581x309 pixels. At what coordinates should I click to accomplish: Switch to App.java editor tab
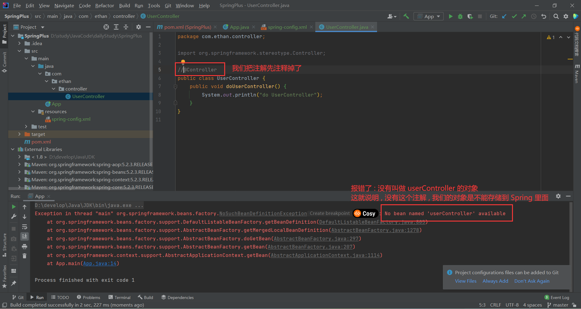tap(239, 27)
